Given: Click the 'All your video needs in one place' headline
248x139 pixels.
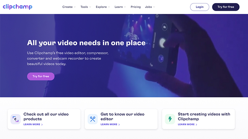Looking at the screenshot, I should [86, 43].
